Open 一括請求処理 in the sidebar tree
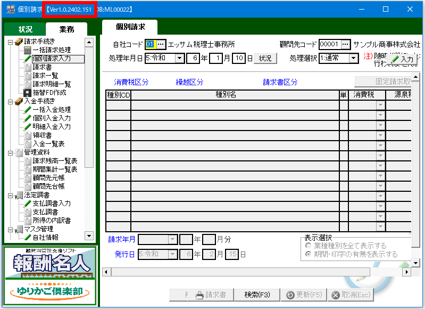Screen dimensions: 425x309 point(51,50)
